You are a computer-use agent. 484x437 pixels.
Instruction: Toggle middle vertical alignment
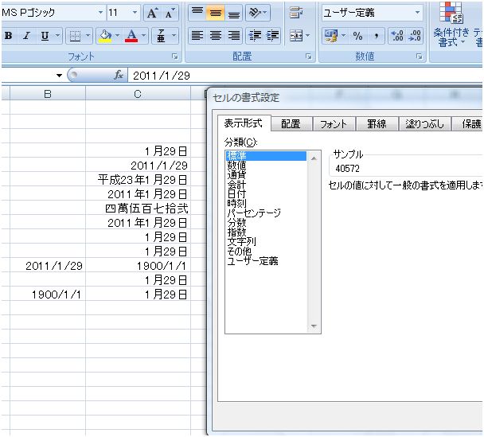(x=215, y=13)
